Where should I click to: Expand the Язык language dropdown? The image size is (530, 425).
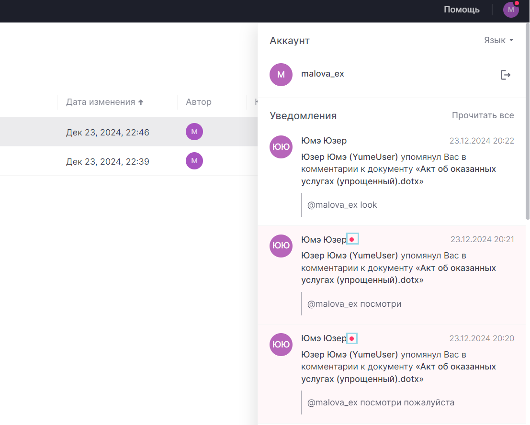tap(498, 40)
